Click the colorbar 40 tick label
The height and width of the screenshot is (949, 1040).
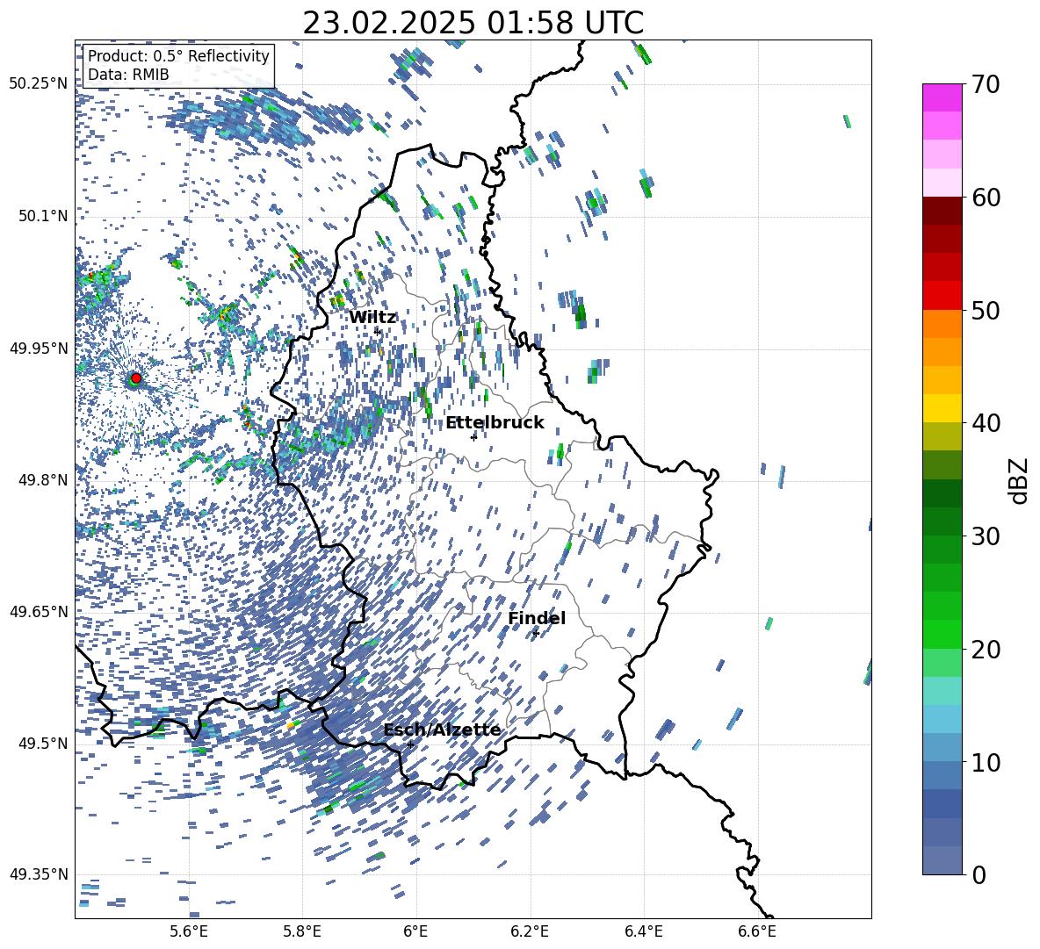986,423
